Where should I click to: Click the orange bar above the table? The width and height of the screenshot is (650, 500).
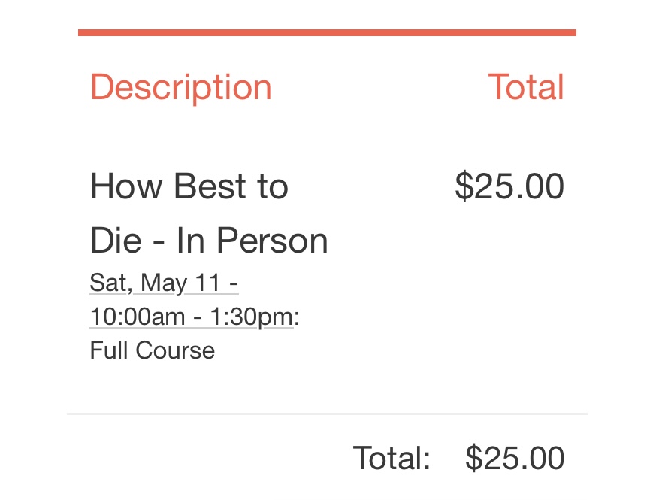pyautogui.click(x=327, y=33)
